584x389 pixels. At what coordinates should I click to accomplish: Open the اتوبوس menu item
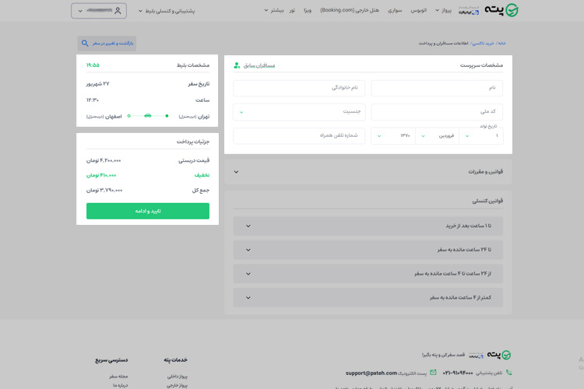[420, 11]
